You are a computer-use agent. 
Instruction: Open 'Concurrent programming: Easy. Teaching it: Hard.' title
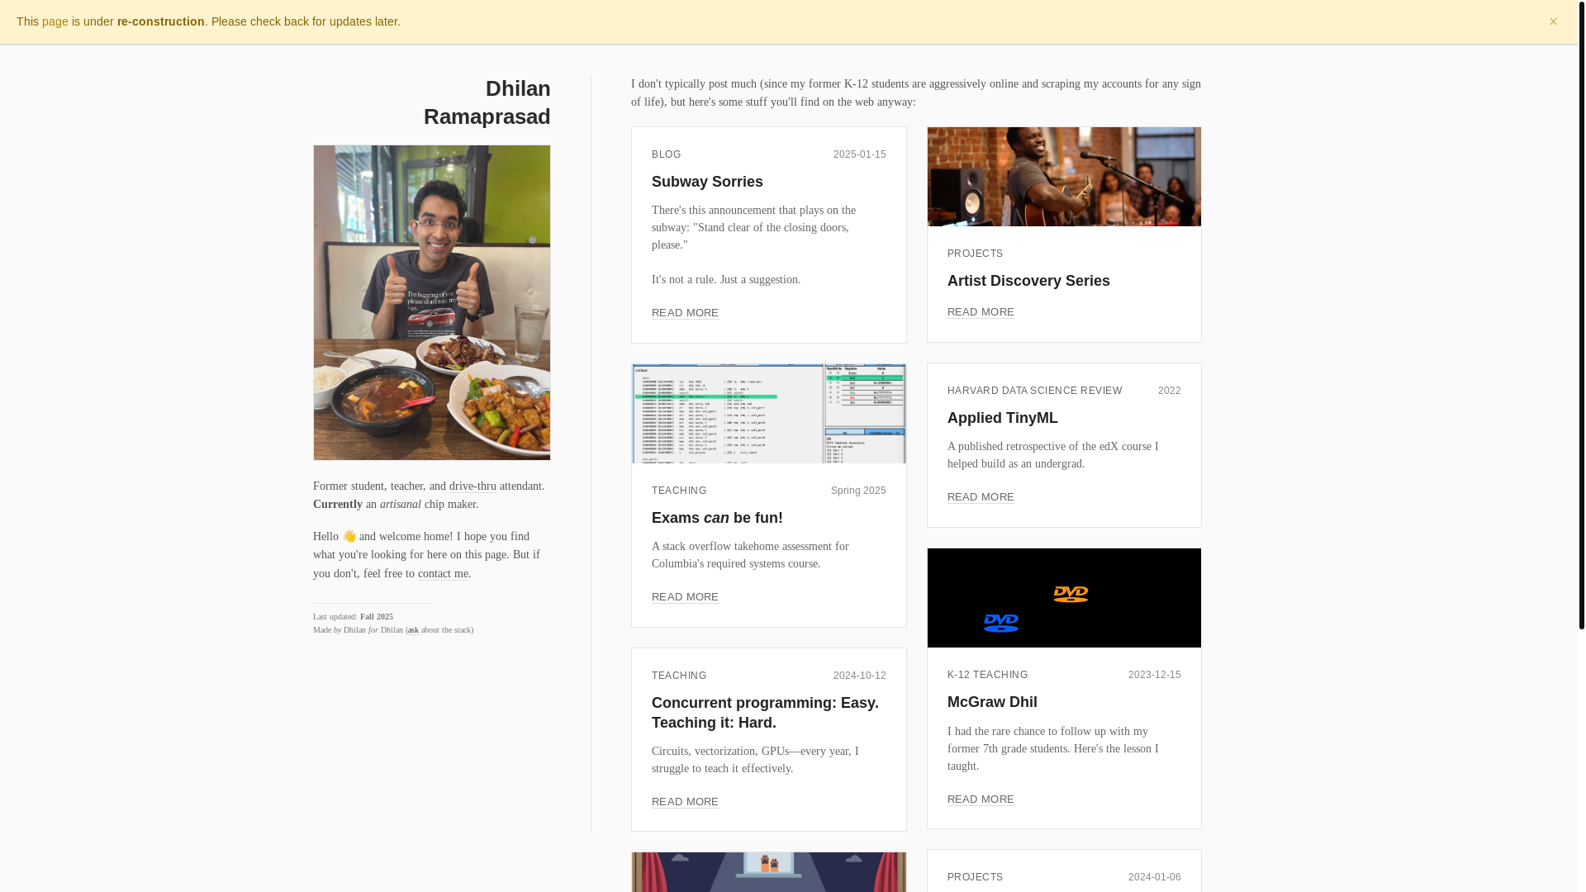765,713
